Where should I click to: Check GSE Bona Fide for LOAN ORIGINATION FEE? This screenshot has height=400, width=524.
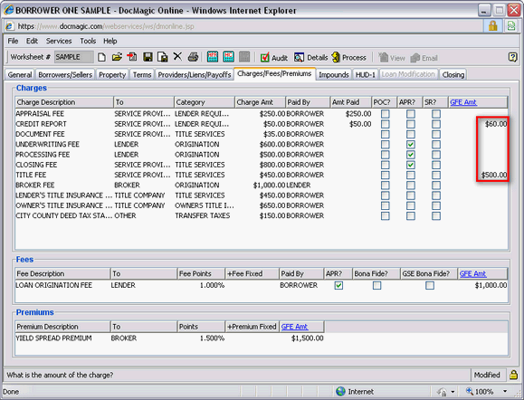(430, 285)
